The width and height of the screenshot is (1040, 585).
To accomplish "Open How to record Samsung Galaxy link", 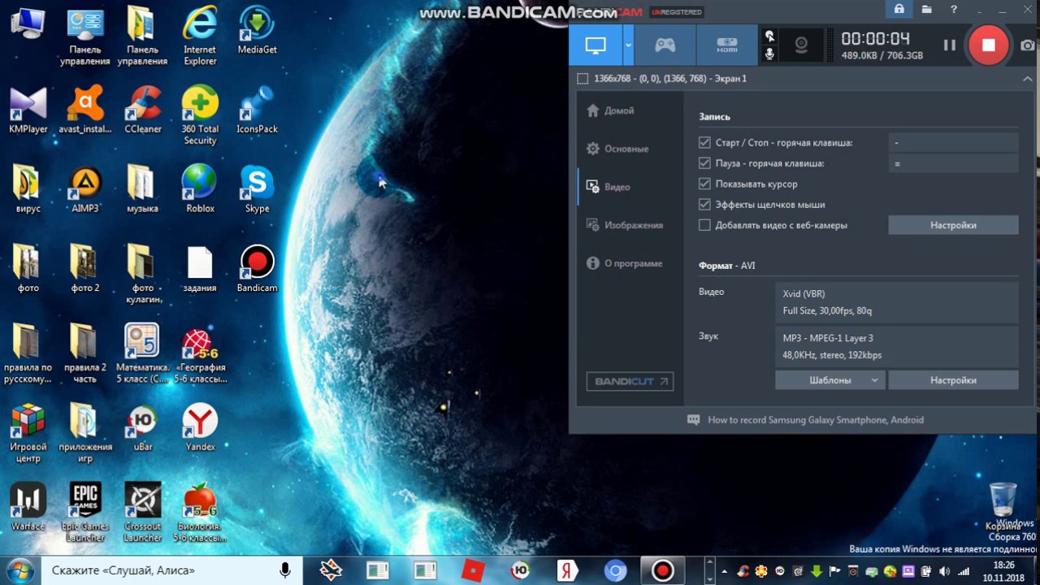I will (816, 420).
